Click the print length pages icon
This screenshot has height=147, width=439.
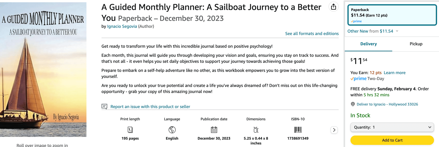click(130, 130)
